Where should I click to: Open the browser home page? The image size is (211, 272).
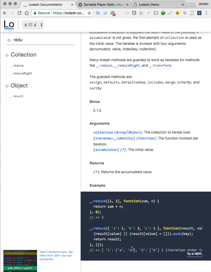(x=26, y=13)
